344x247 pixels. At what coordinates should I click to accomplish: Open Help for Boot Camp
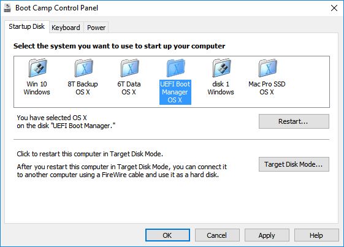coord(316,235)
